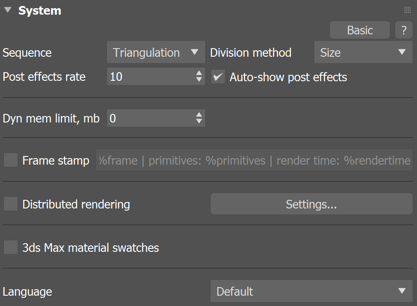The width and height of the screenshot is (417, 306).
Task: Open distributed rendering Settings
Action: pos(311,204)
